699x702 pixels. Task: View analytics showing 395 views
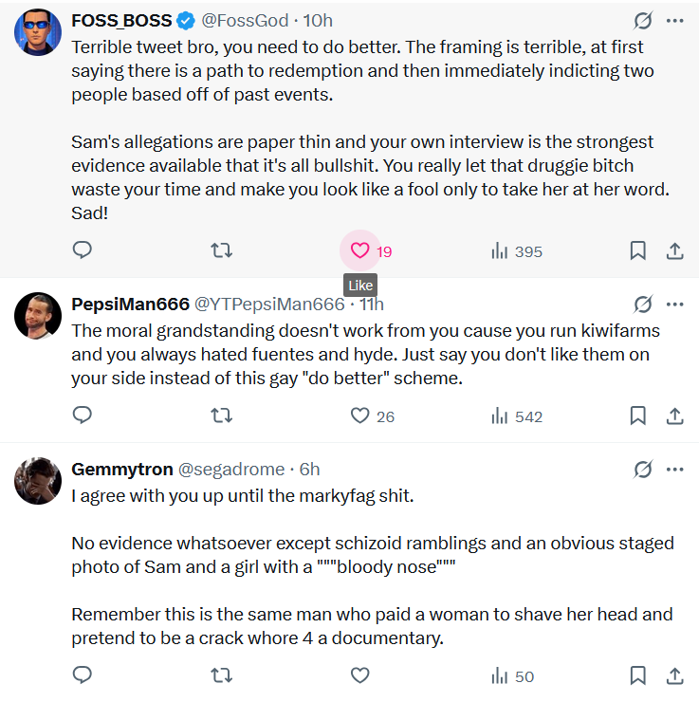(517, 251)
